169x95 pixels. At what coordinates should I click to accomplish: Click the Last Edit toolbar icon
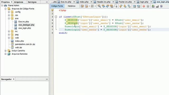point(82,6)
